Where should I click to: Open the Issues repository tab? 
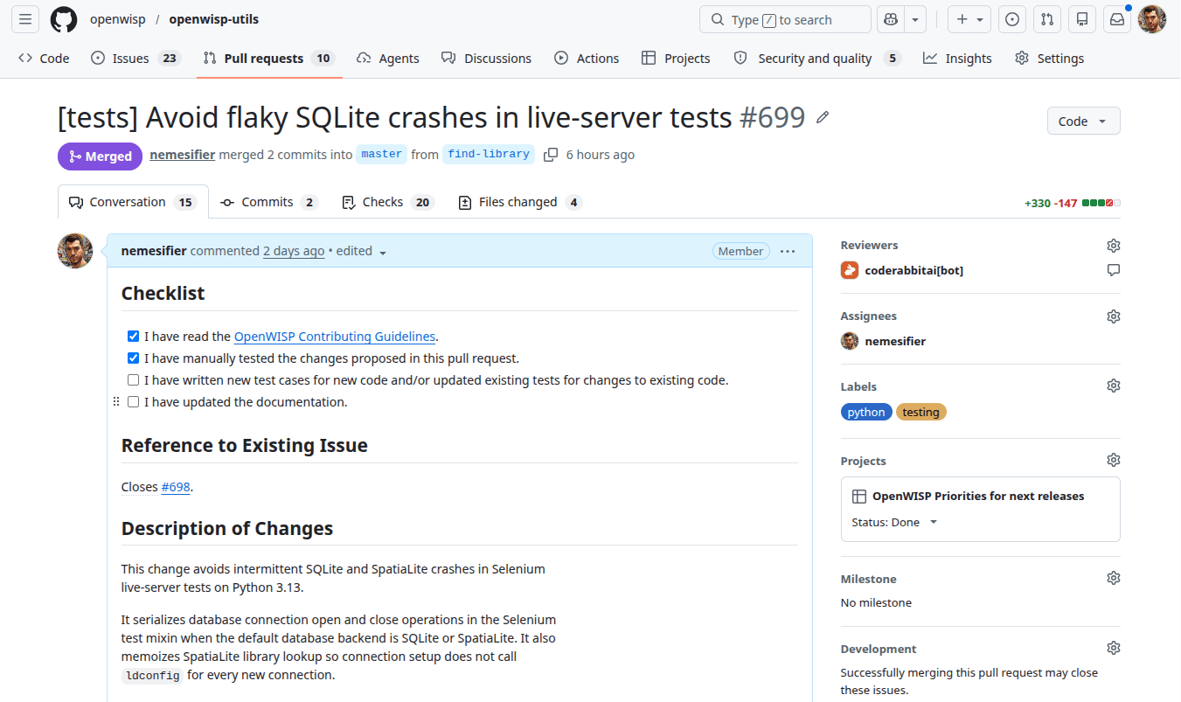click(x=135, y=59)
